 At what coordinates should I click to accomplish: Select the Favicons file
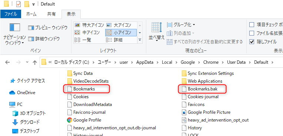pyautogui.click(x=193, y=105)
